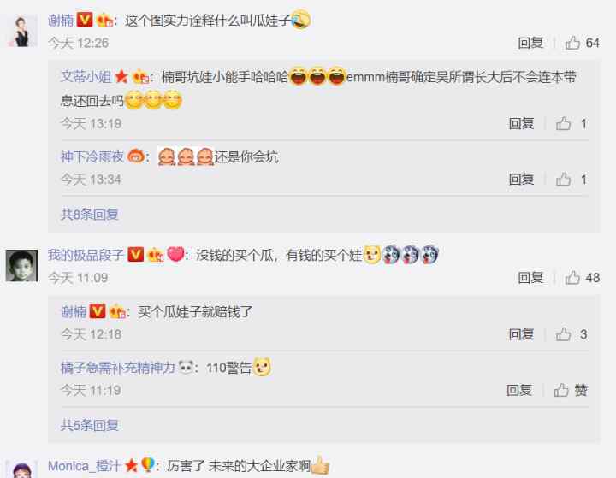Click the pink heart badge after 我的极品段子
The height and width of the screenshot is (478, 616).
[175, 255]
